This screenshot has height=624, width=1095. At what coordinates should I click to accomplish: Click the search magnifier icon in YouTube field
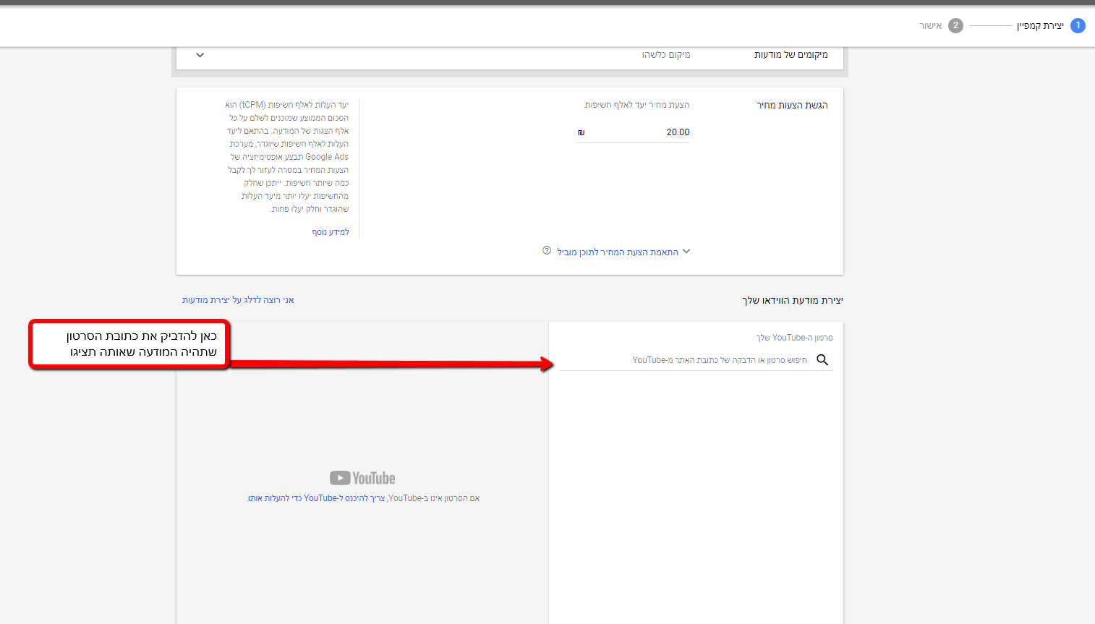[x=822, y=360]
